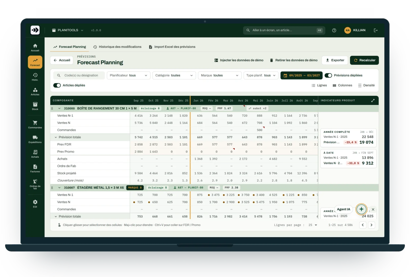Open Lignes par page dropdown
The image size is (410, 277).
coord(313,225)
